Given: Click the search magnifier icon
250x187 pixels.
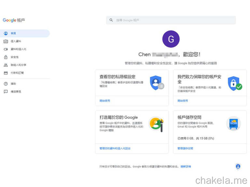Looking at the screenshot, I should 111,20.
